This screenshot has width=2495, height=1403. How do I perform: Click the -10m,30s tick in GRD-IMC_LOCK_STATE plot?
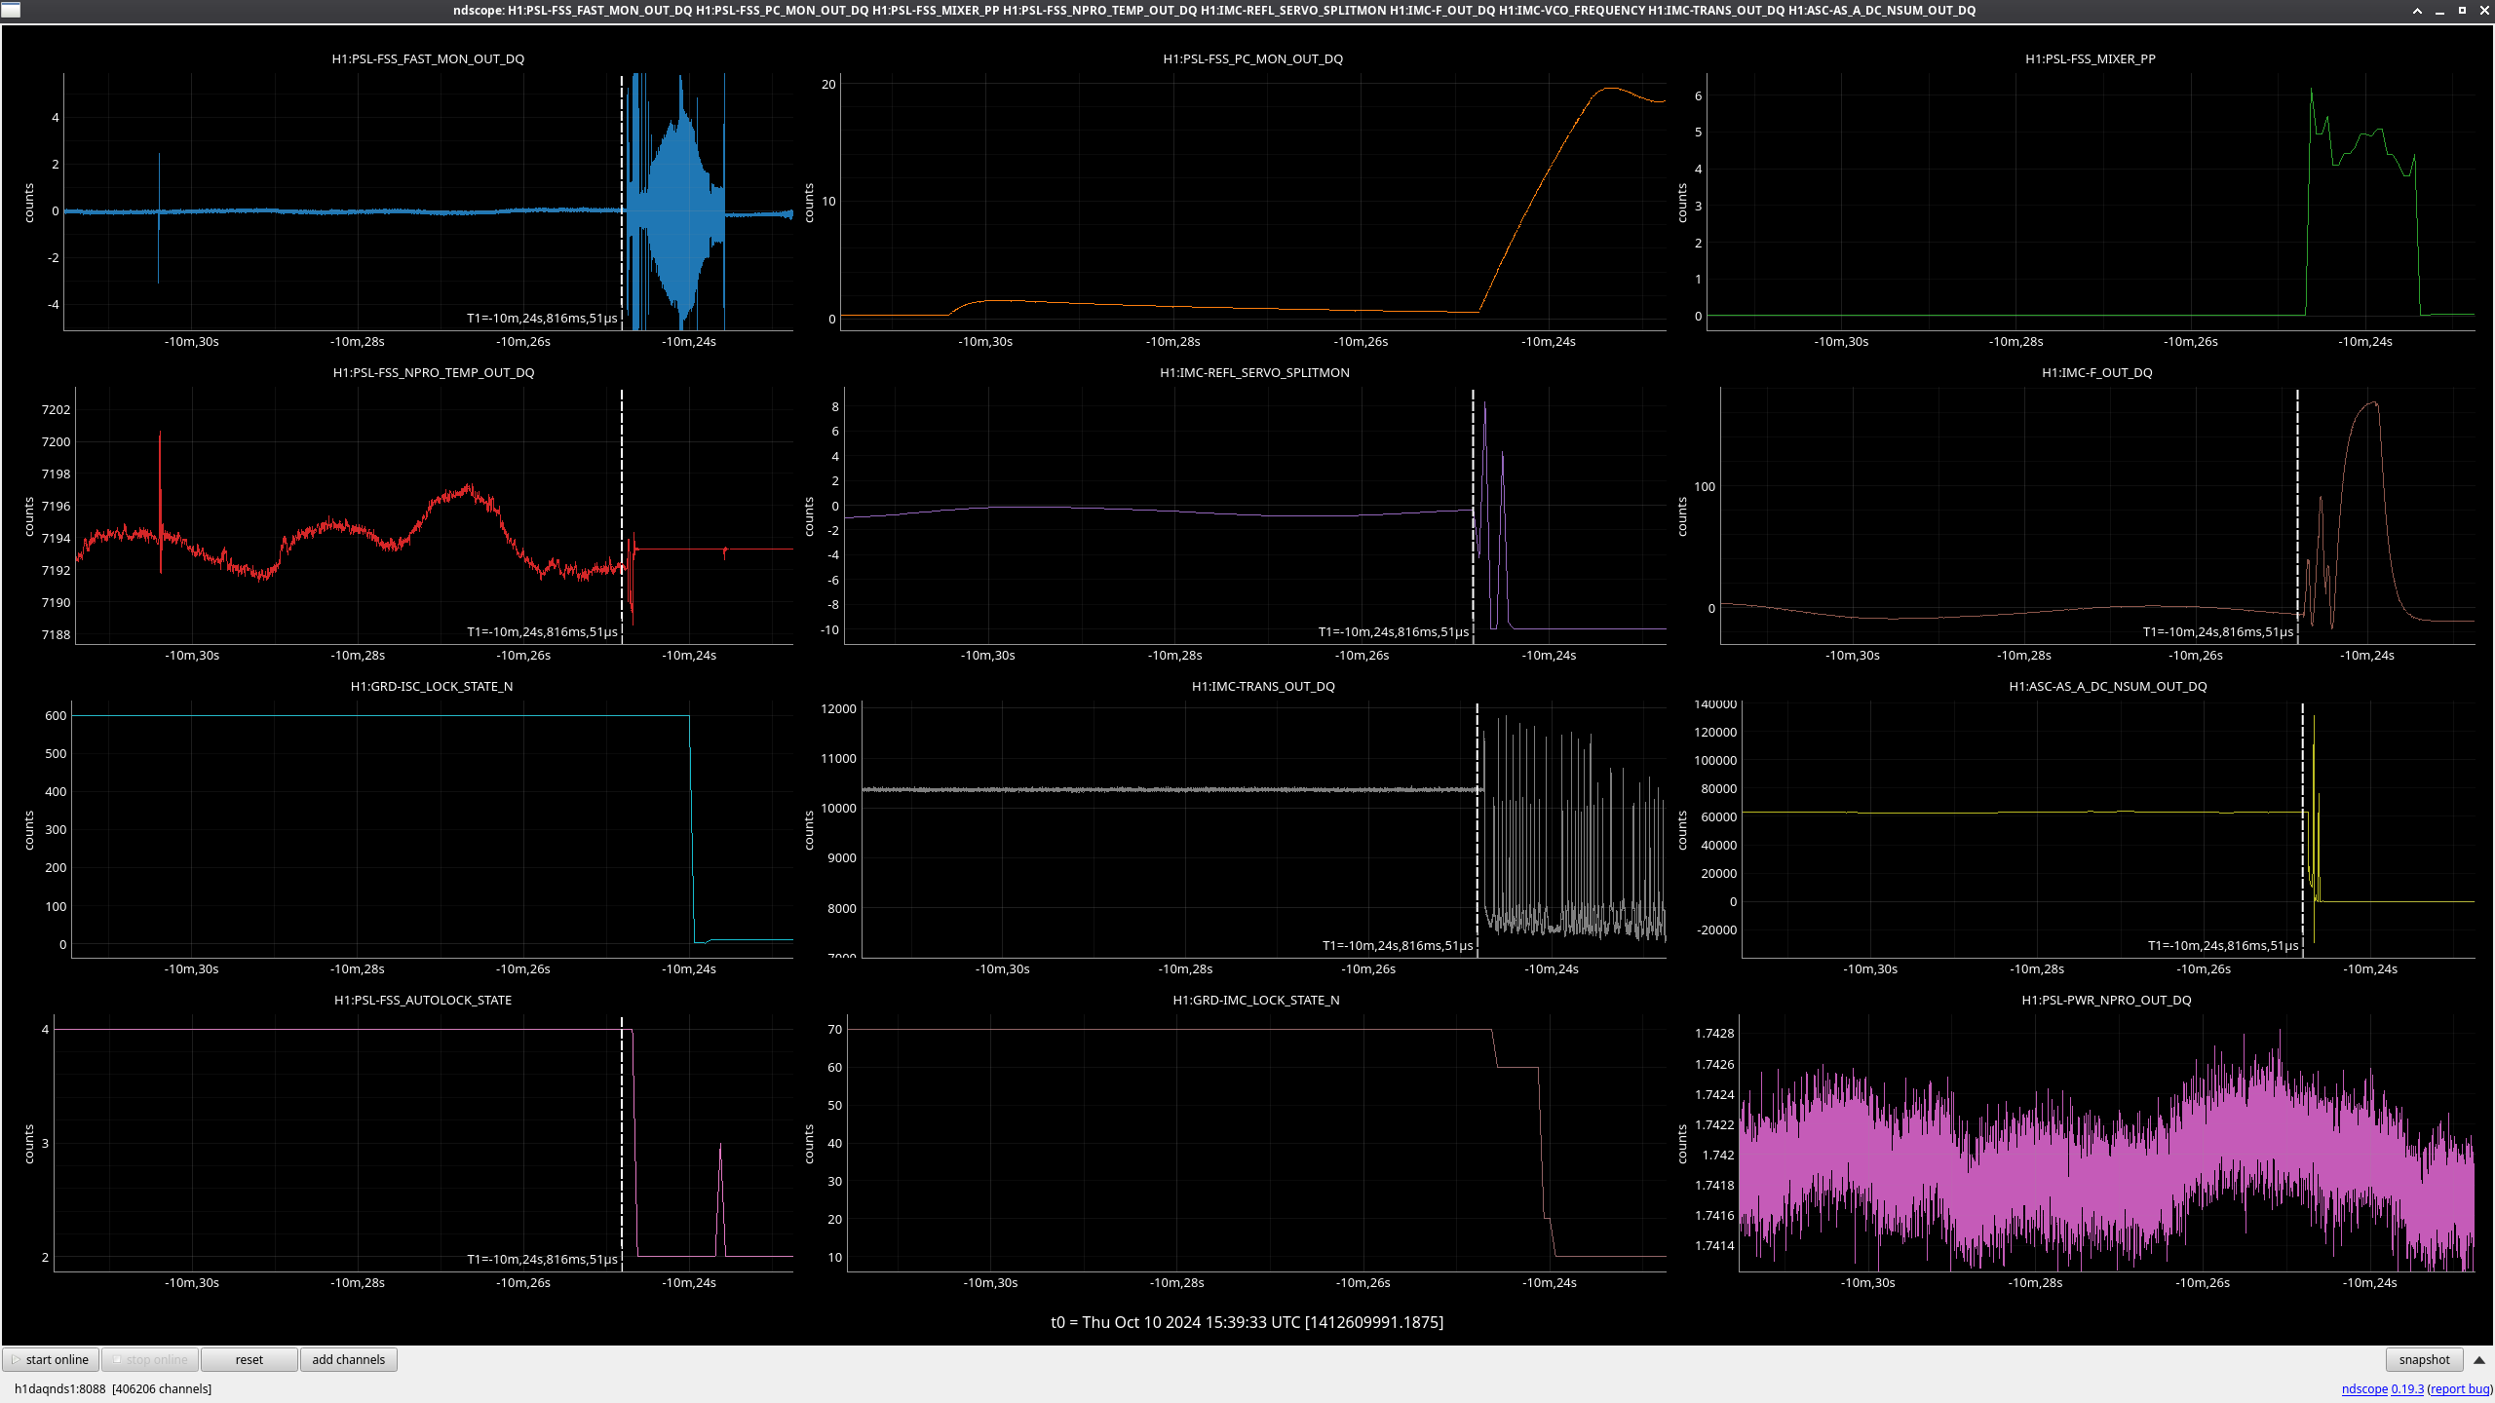click(990, 1282)
